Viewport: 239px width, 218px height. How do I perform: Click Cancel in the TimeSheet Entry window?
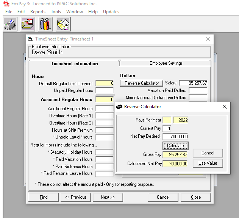tap(163, 197)
